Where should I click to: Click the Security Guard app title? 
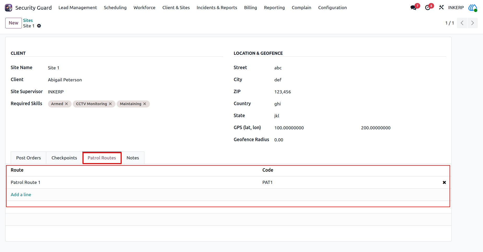coord(33,8)
